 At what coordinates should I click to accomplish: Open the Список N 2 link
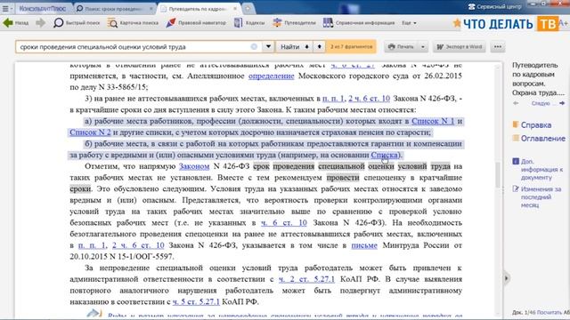click(x=90, y=132)
